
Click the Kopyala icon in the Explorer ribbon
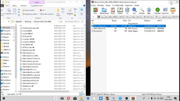tap(9, 12)
